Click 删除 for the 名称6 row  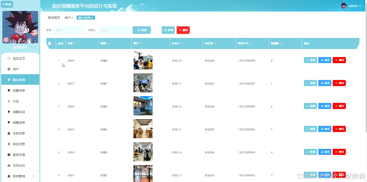point(339,106)
